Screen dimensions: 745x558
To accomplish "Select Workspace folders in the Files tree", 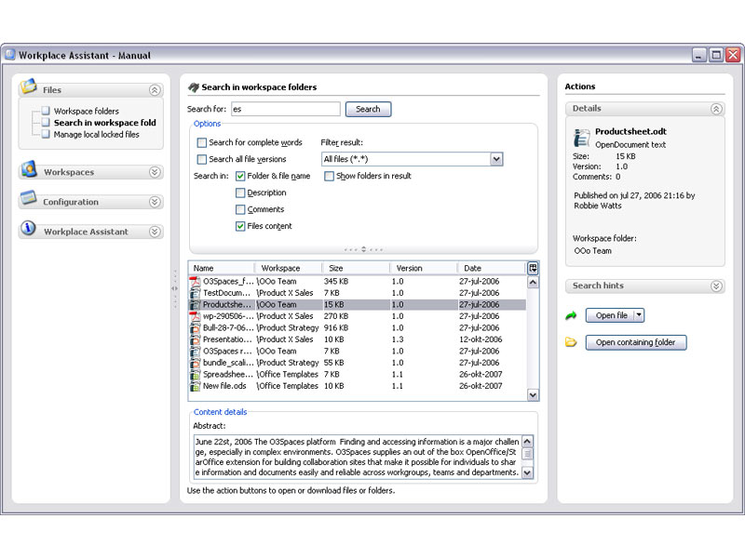I will [86, 112].
